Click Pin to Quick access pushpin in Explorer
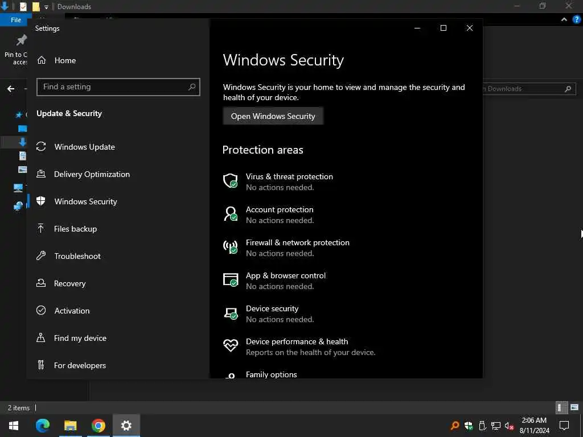The image size is (583, 437). [21, 40]
